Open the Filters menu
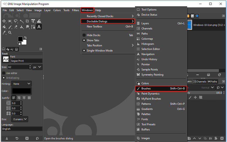 click(x=75, y=10)
